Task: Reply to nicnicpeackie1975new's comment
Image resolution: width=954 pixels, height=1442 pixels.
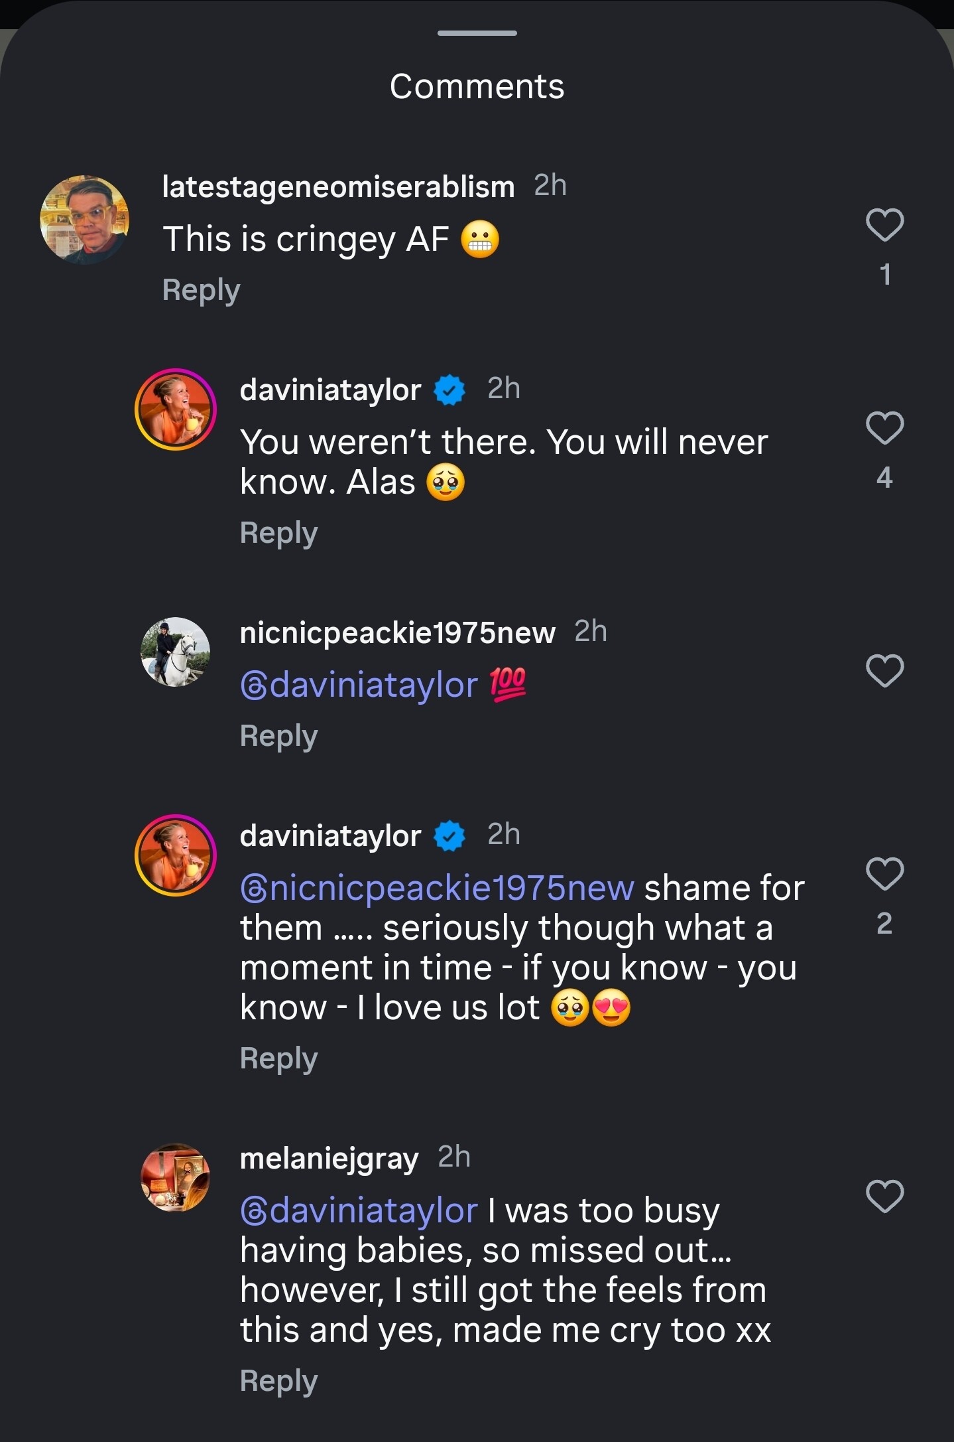Action: (x=278, y=737)
